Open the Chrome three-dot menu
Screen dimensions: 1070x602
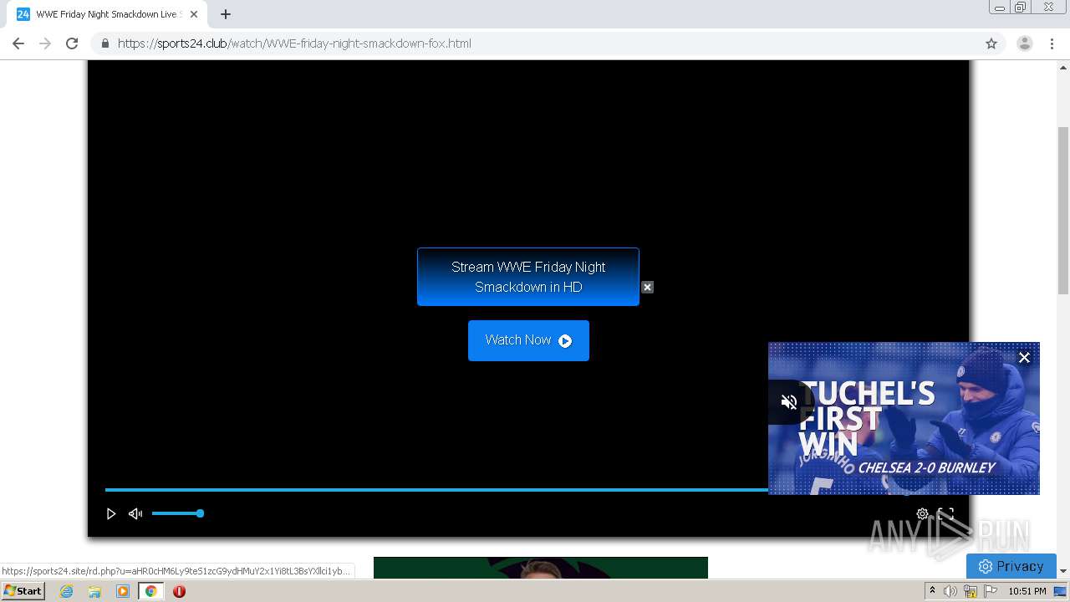1052,43
